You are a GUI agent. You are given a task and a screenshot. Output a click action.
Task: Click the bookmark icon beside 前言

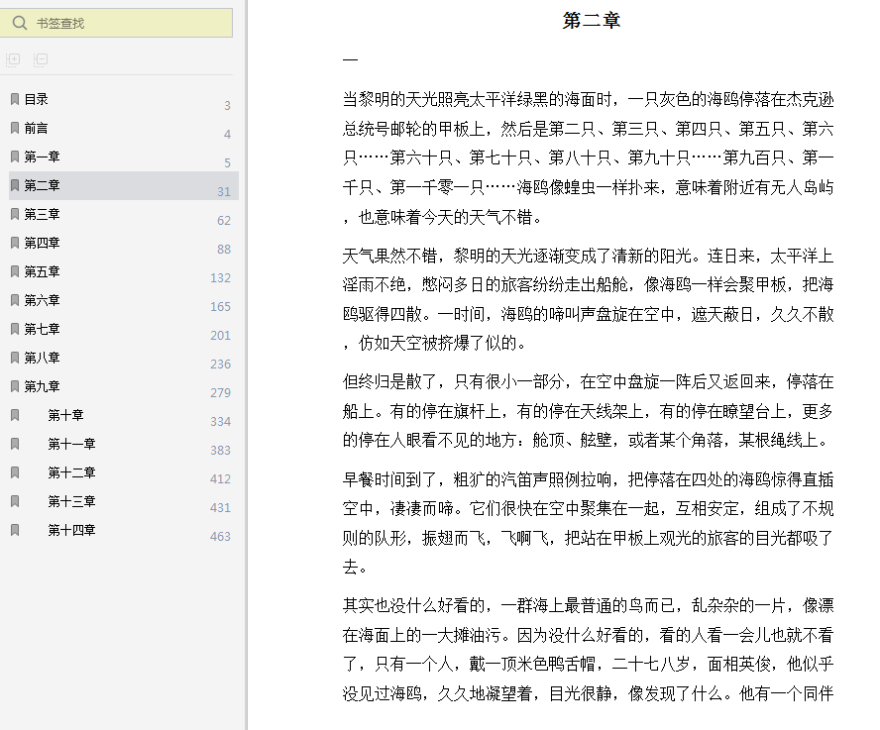[x=15, y=128]
